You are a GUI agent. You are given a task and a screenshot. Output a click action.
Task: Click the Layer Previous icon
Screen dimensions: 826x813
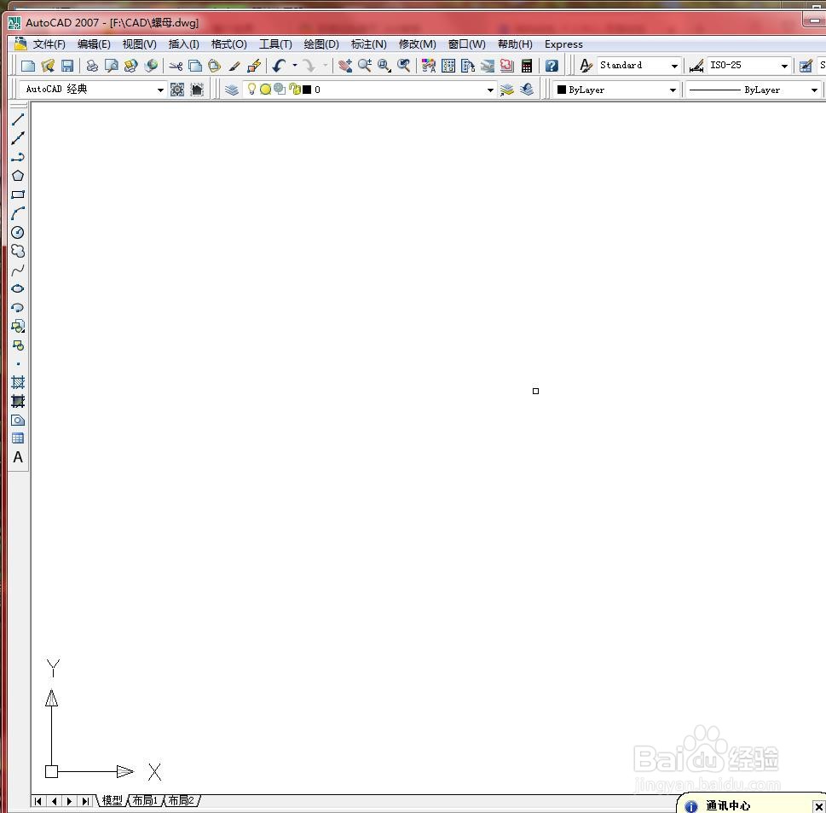point(526,90)
